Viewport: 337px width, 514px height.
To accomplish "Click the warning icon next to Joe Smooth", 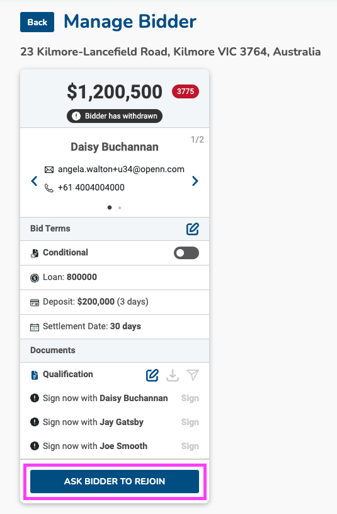I will [35, 446].
